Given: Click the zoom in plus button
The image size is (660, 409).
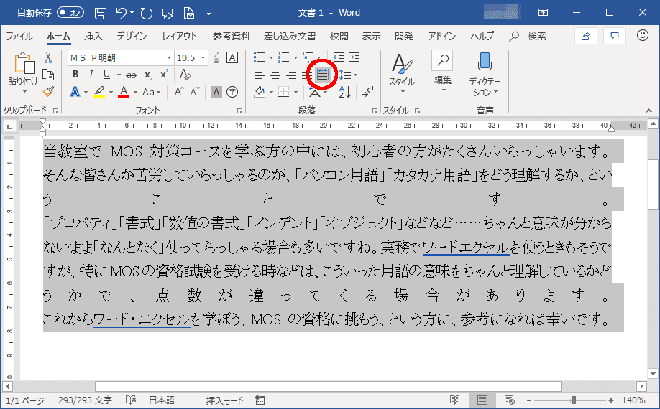Looking at the screenshot, I should point(611,400).
